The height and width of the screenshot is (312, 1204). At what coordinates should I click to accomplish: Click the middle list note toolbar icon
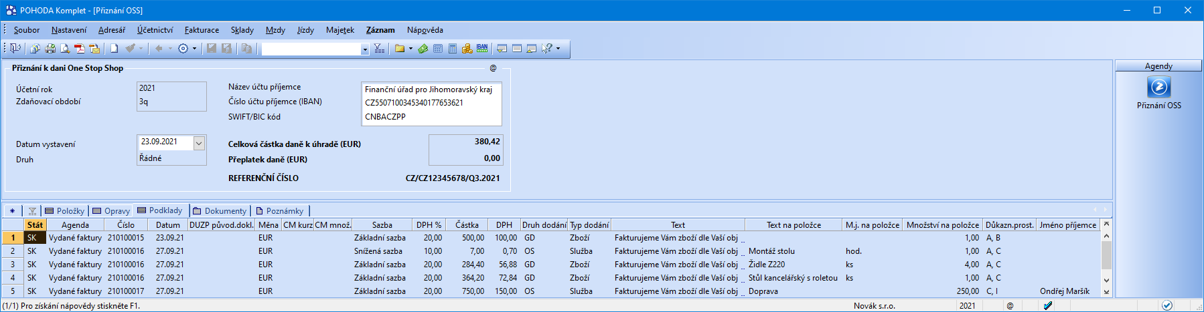517,48
